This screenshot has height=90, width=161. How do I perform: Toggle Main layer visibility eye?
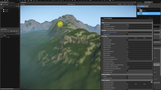(x=1, y=37)
